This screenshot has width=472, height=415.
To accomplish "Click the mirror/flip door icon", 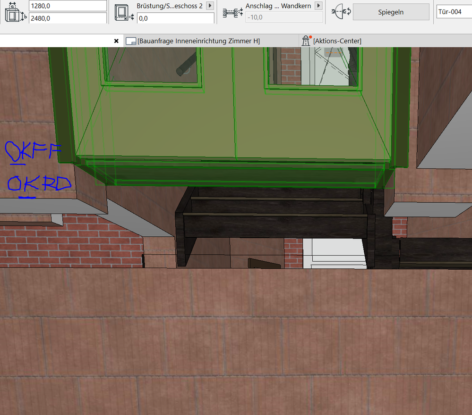I will coord(341,12).
